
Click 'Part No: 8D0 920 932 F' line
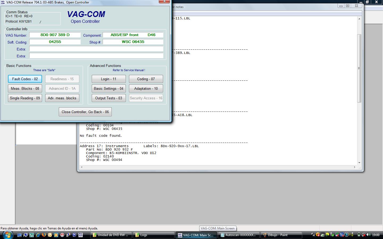pyautogui.click(x=109, y=149)
